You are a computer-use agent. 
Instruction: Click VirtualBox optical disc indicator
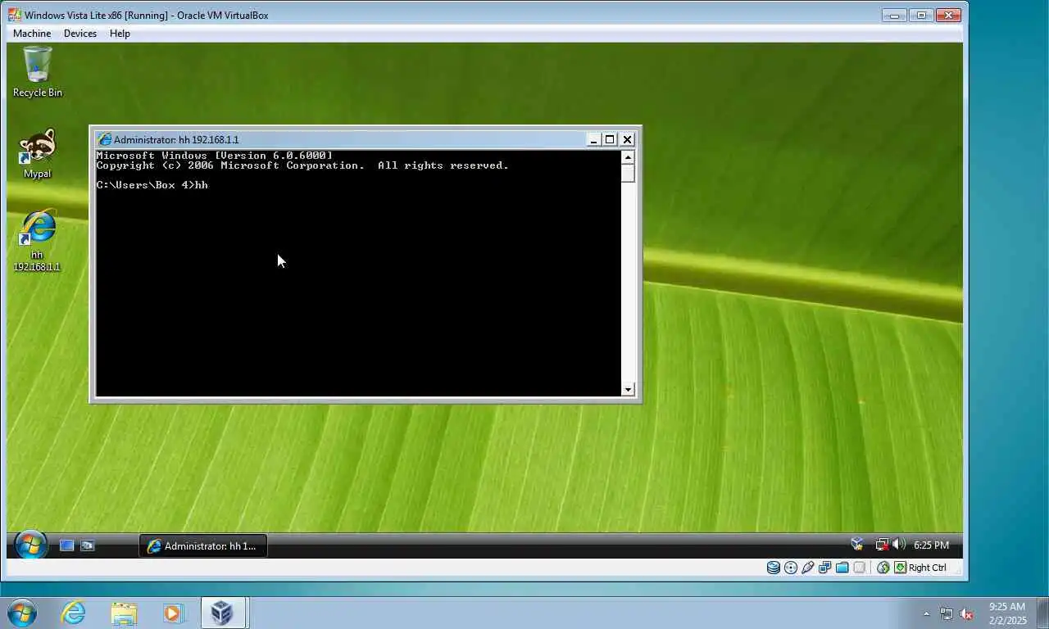tap(790, 568)
